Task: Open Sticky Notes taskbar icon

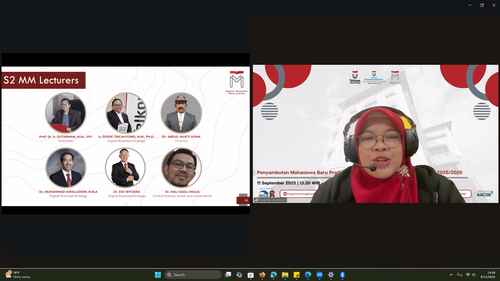Action: coord(296,275)
